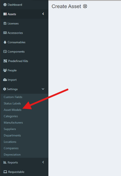The width and height of the screenshot is (121, 176).
Task: Click the Requestable laptop icon
Action: pos(5,172)
